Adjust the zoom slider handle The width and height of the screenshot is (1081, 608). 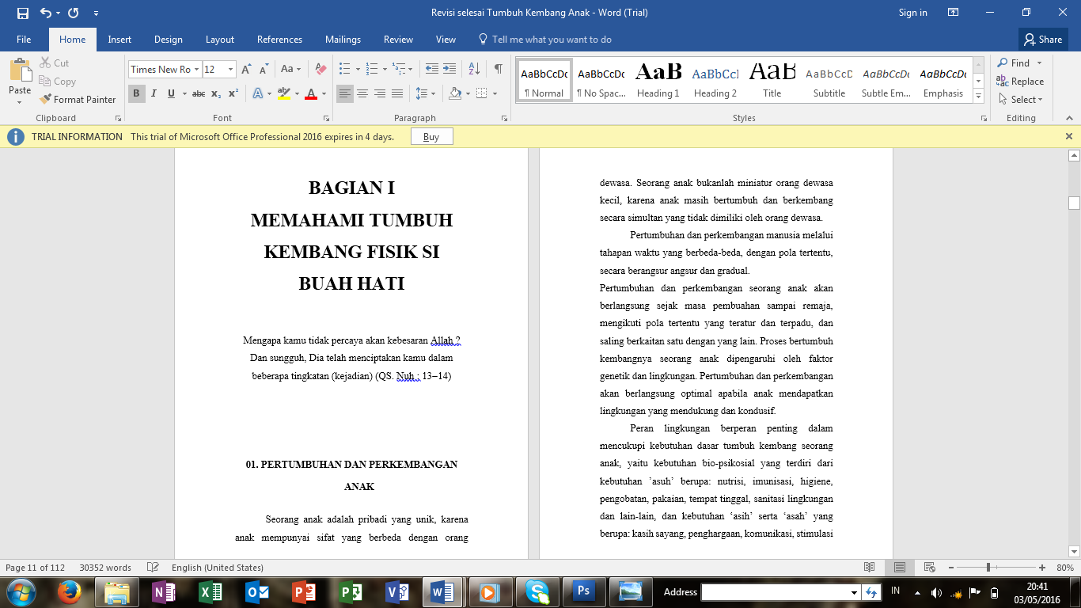pyautogui.click(x=988, y=568)
